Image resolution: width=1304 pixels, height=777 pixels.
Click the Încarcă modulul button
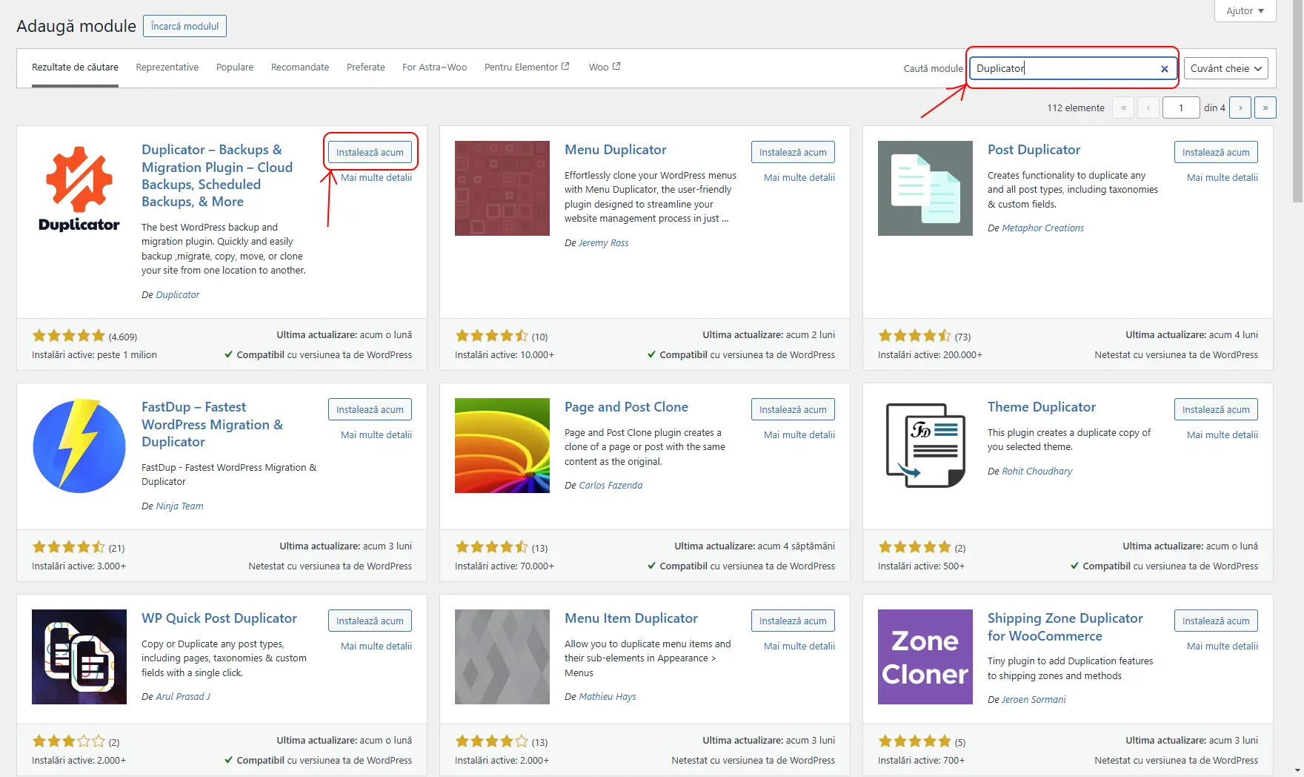click(x=184, y=26)
